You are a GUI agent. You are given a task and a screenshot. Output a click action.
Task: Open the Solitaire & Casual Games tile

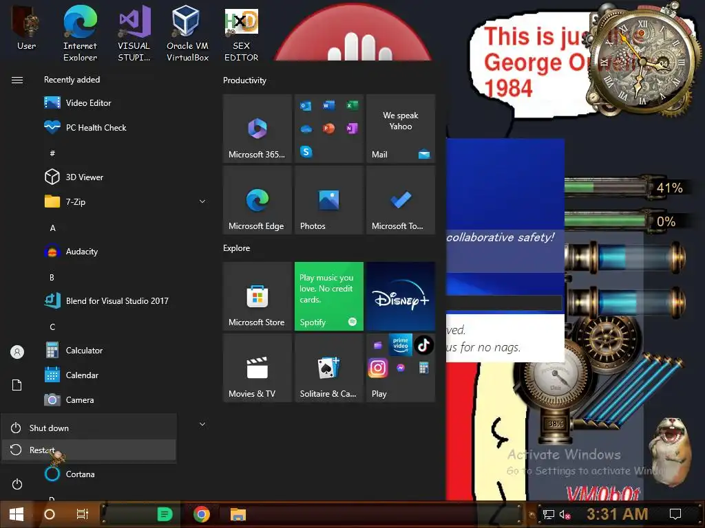click(x=328, y=368)
